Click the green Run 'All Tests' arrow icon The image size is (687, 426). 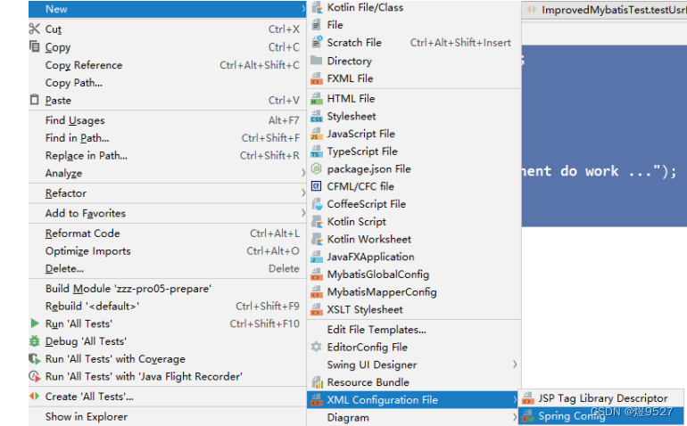click(35, 324)
